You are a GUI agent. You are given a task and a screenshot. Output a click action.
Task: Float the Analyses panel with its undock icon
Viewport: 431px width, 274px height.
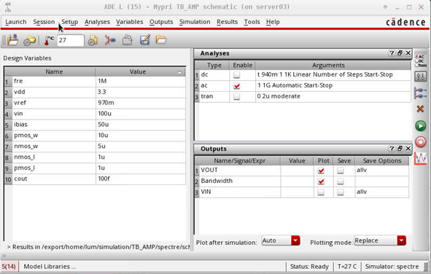click(400, 53)
